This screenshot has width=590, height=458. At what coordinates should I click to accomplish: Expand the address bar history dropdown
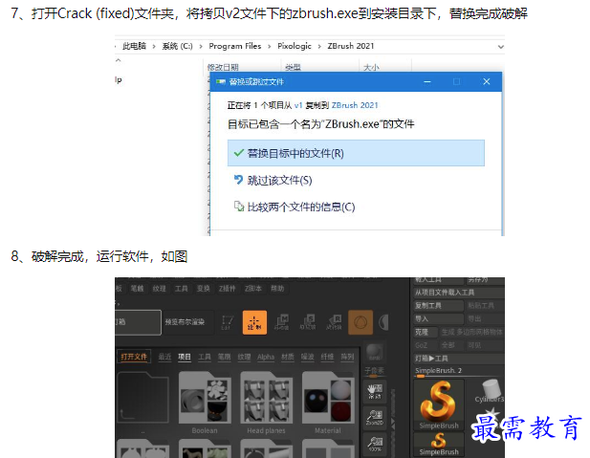[x=500, y=47]
